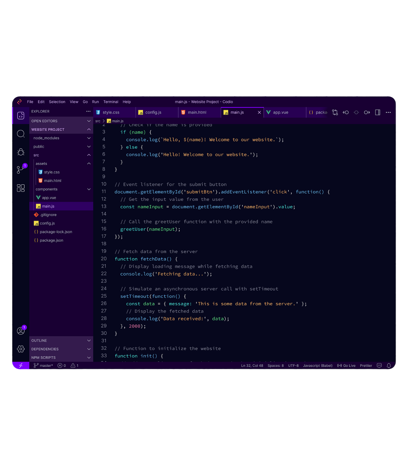Open the View menu
The height and width of the screenshot is (470, 408).
(74, 102)
